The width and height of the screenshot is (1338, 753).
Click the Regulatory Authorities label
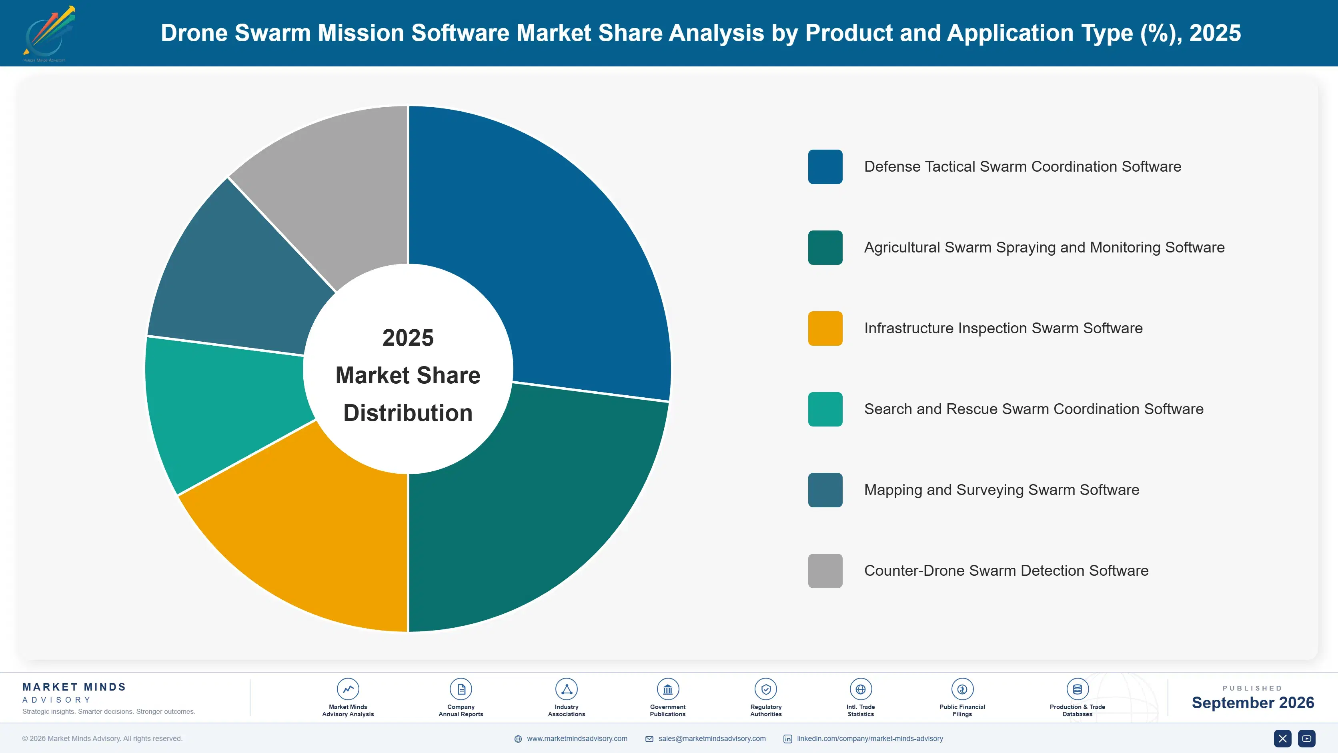(765, 711)
